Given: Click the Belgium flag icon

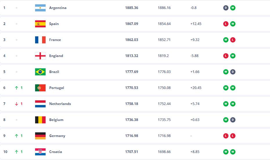Looking at the screenshot, I should coord(40,120).
